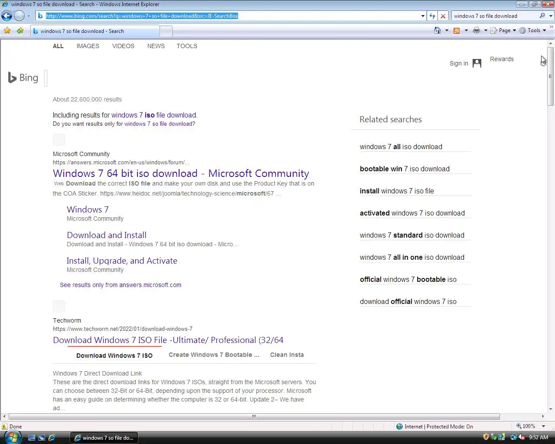Open the 'Download and Install' sublink
This screenshot has height=444, width=555.
click(x=107, y=235)
